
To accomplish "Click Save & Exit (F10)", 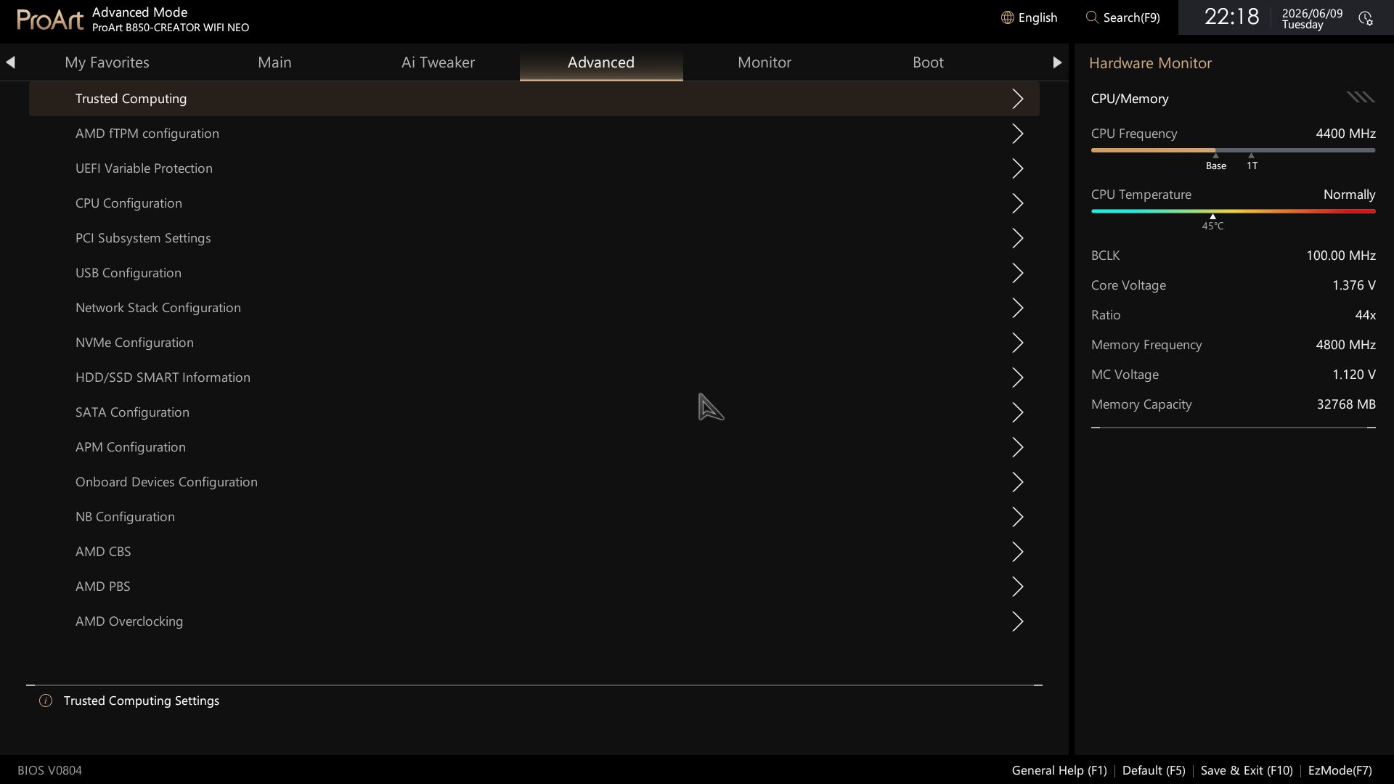I will (x=1247, y=770).
